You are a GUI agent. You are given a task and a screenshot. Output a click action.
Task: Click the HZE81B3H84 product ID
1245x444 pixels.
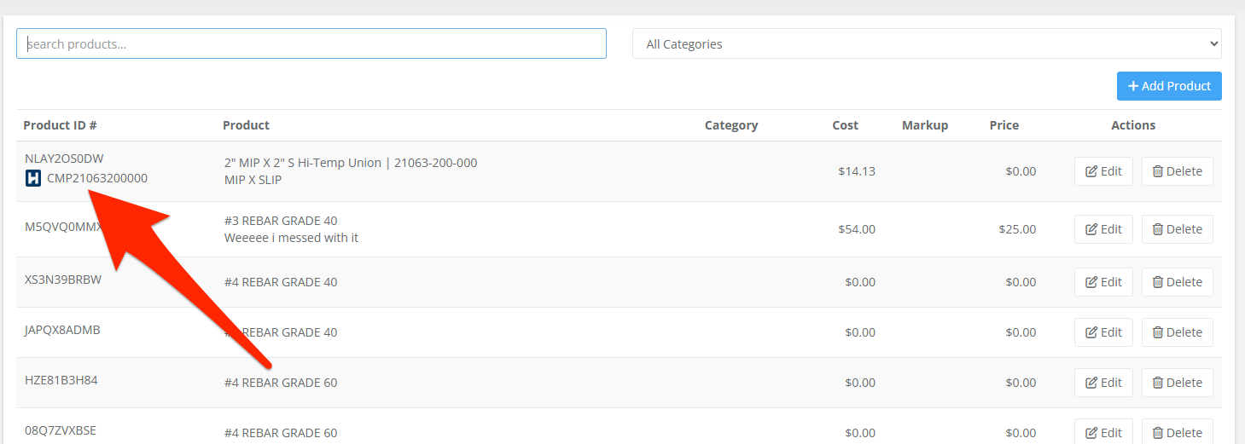point(61,380)
